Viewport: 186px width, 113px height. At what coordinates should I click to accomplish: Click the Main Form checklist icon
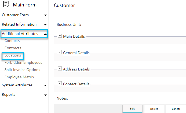6,4
